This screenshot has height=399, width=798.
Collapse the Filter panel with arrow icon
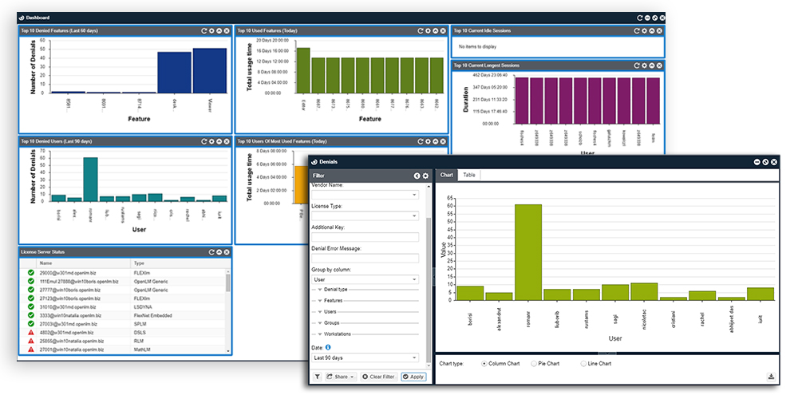417,175
